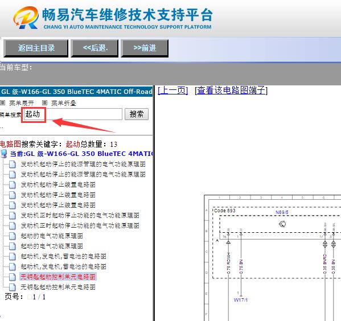Open the last, unhighlighted 无钥匙起动控制单元电路图 entry
341x321 pixels.
coord(58,287)
